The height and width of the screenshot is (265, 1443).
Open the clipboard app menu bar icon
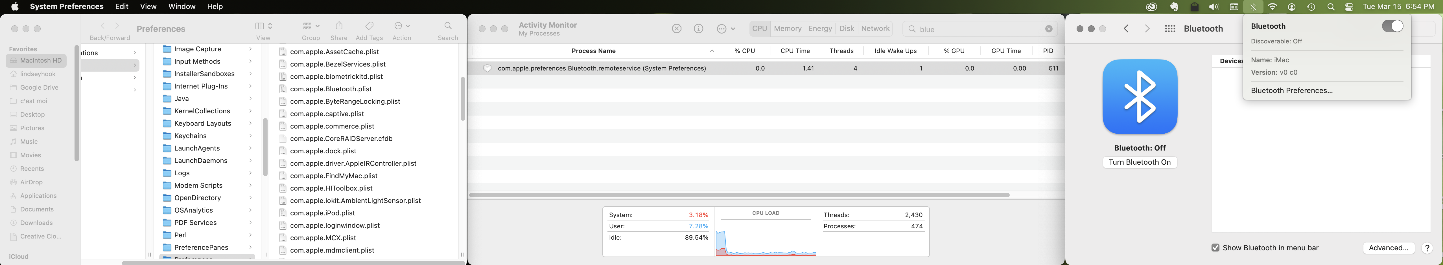point(1194,7)
